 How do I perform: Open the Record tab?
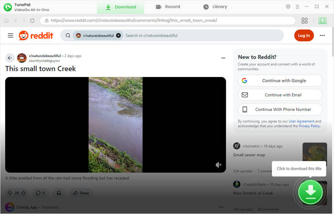168,7
